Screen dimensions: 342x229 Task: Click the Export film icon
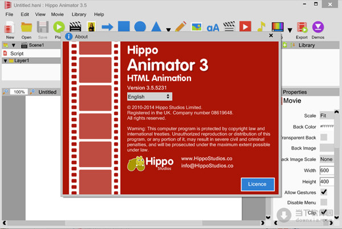click(302, 27)
